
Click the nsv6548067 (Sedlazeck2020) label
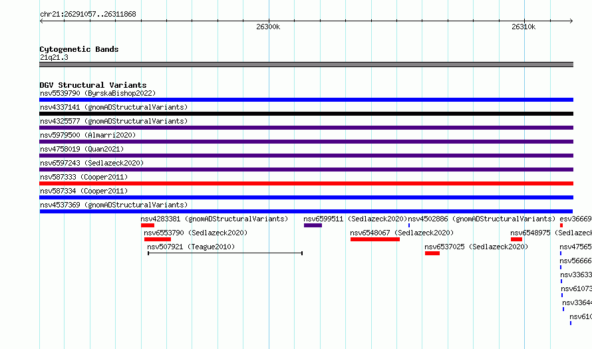point(402,233)
